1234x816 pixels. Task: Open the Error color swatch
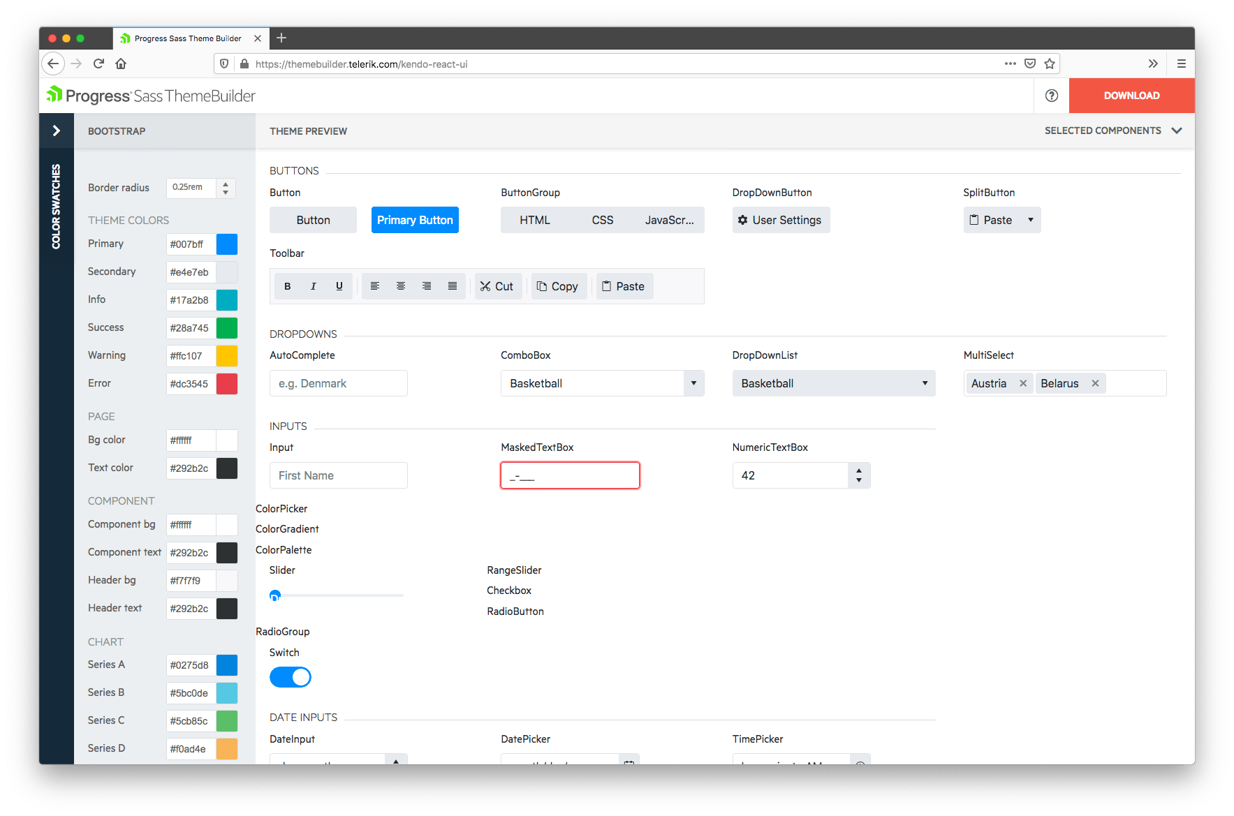coord(227,384)
